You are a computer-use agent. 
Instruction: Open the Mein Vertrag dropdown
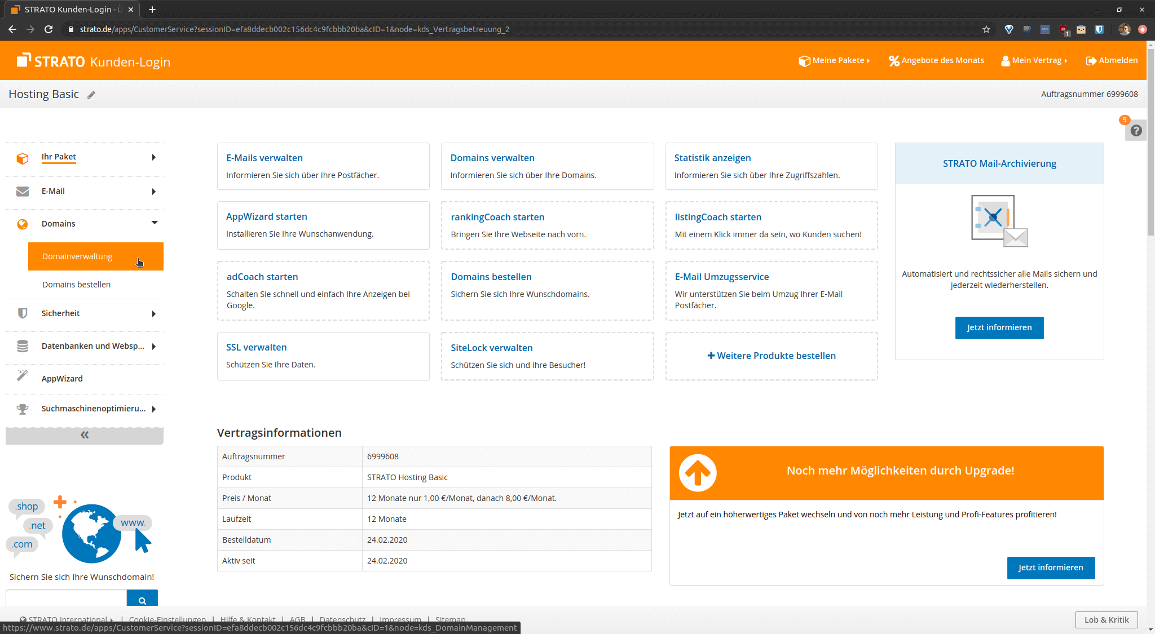coord(1034,61)
